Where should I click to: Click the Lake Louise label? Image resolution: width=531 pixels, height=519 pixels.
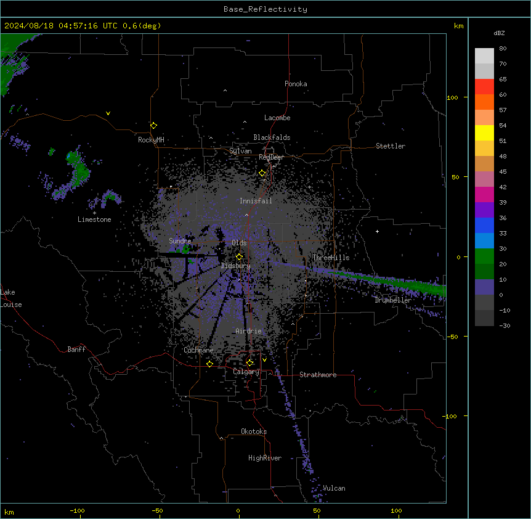pos(11,298)
